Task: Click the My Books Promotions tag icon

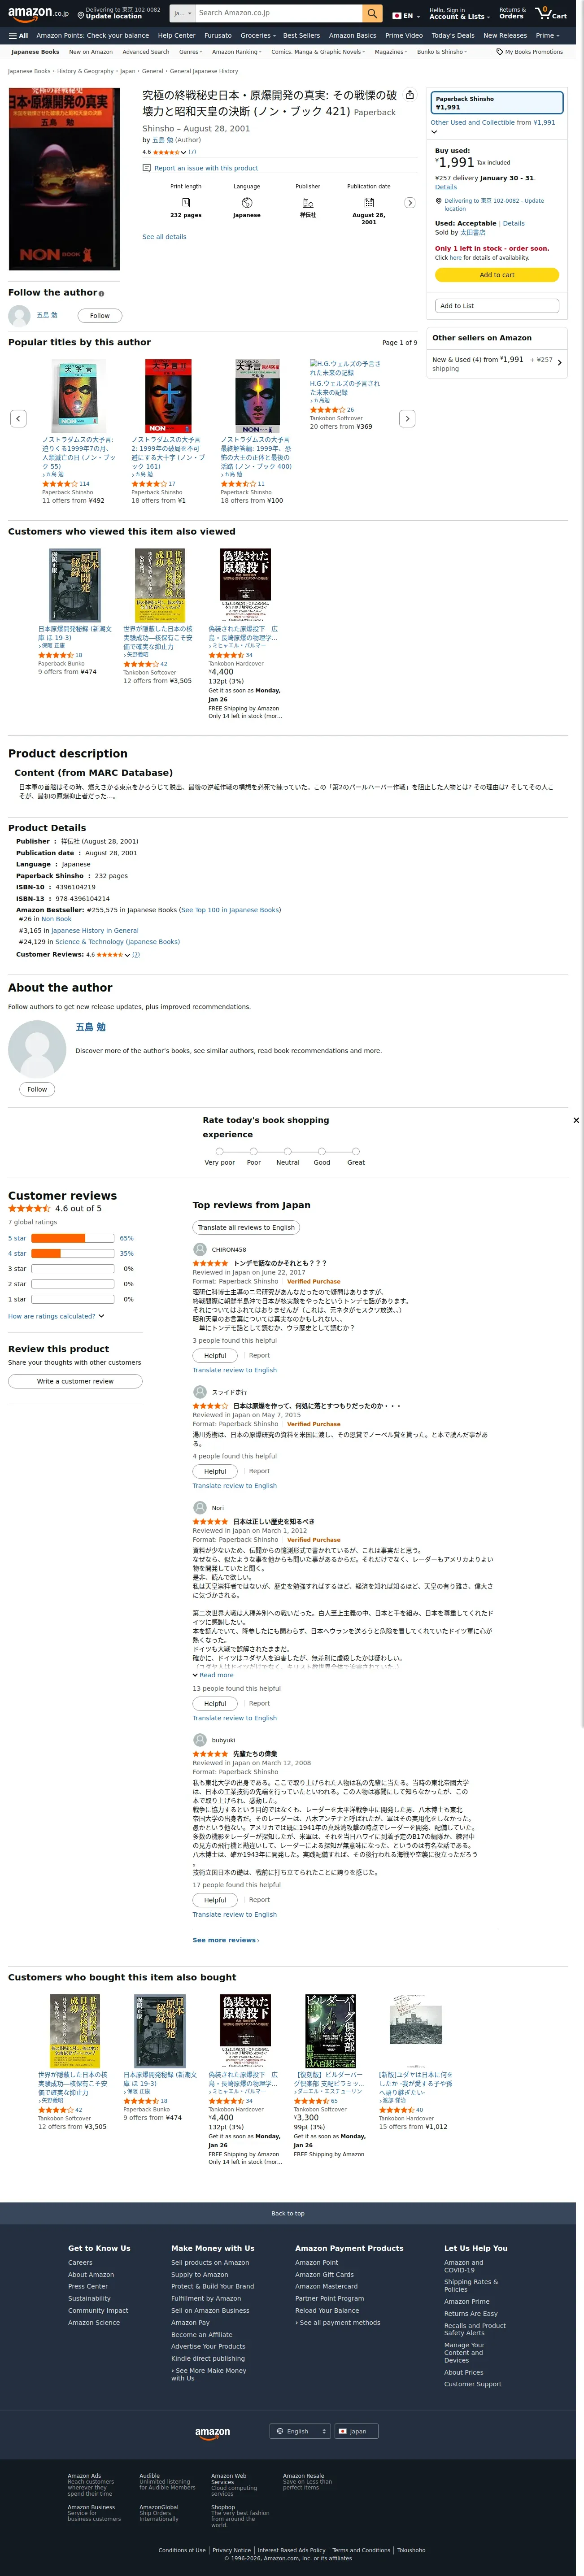Action: pos(500,52)
